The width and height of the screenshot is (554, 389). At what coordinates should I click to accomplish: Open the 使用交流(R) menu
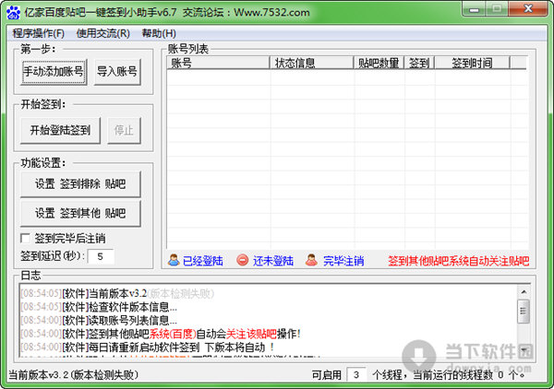pyautogui.click(x=103, y=33)
